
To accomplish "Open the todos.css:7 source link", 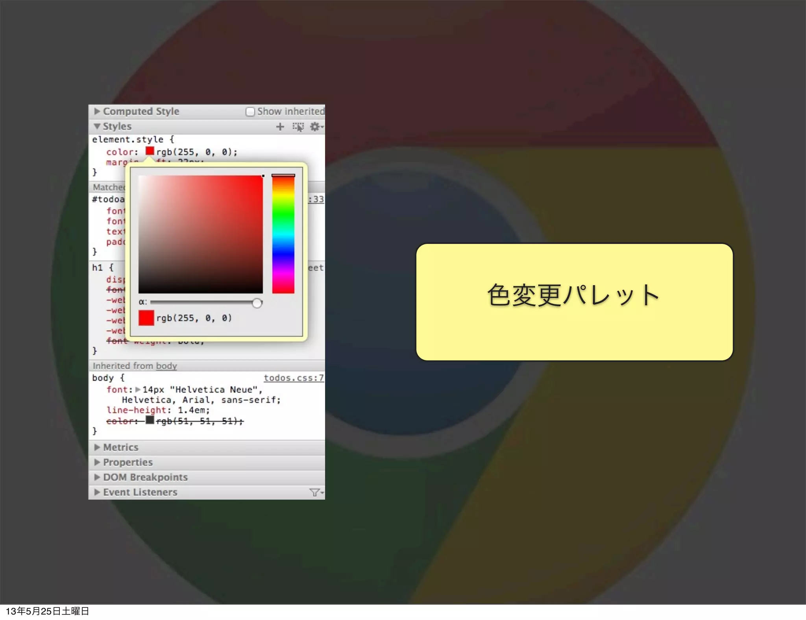I will tap(294, 378).
